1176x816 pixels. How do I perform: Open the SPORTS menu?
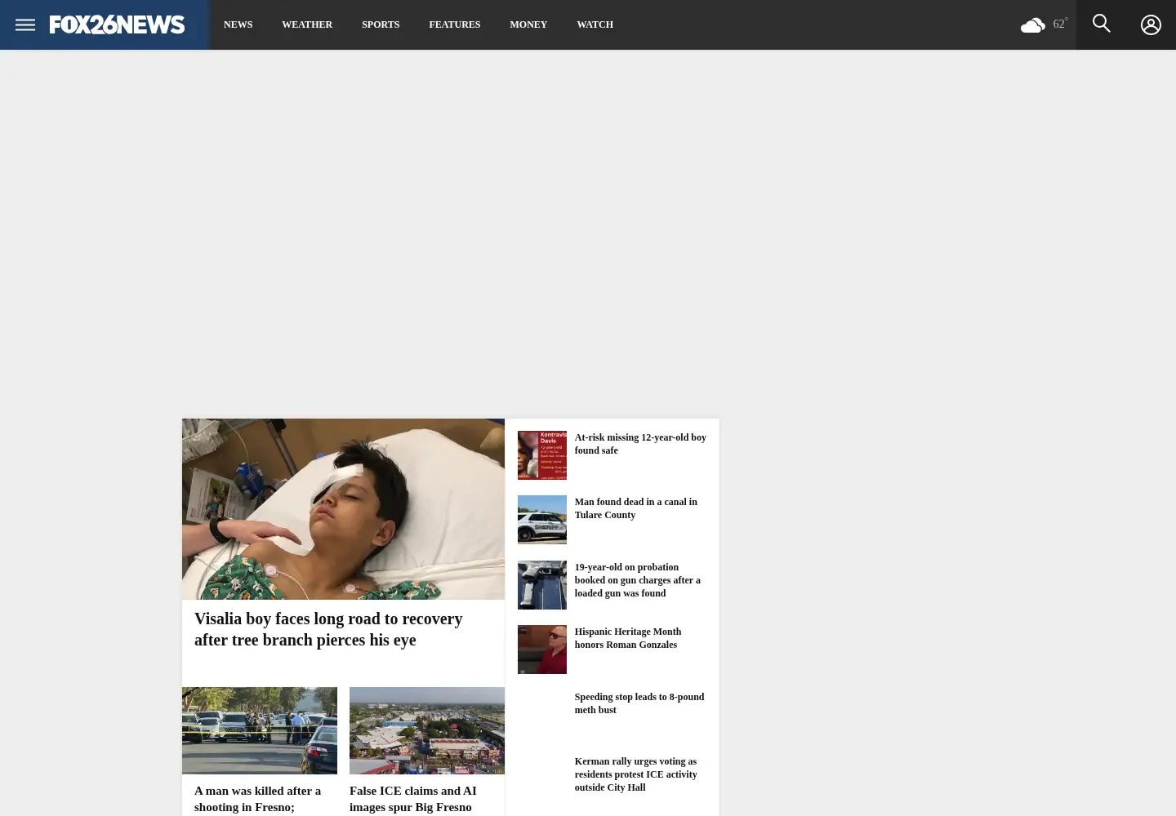click(381, 24)
